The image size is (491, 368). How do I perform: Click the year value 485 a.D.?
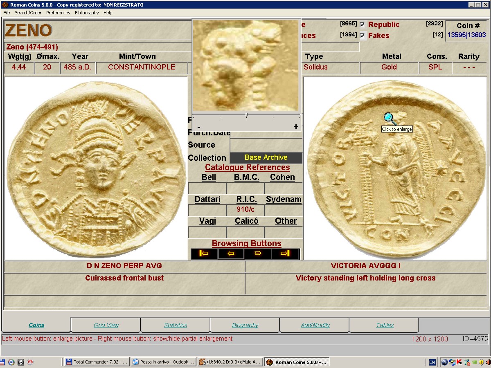point(78,67)
